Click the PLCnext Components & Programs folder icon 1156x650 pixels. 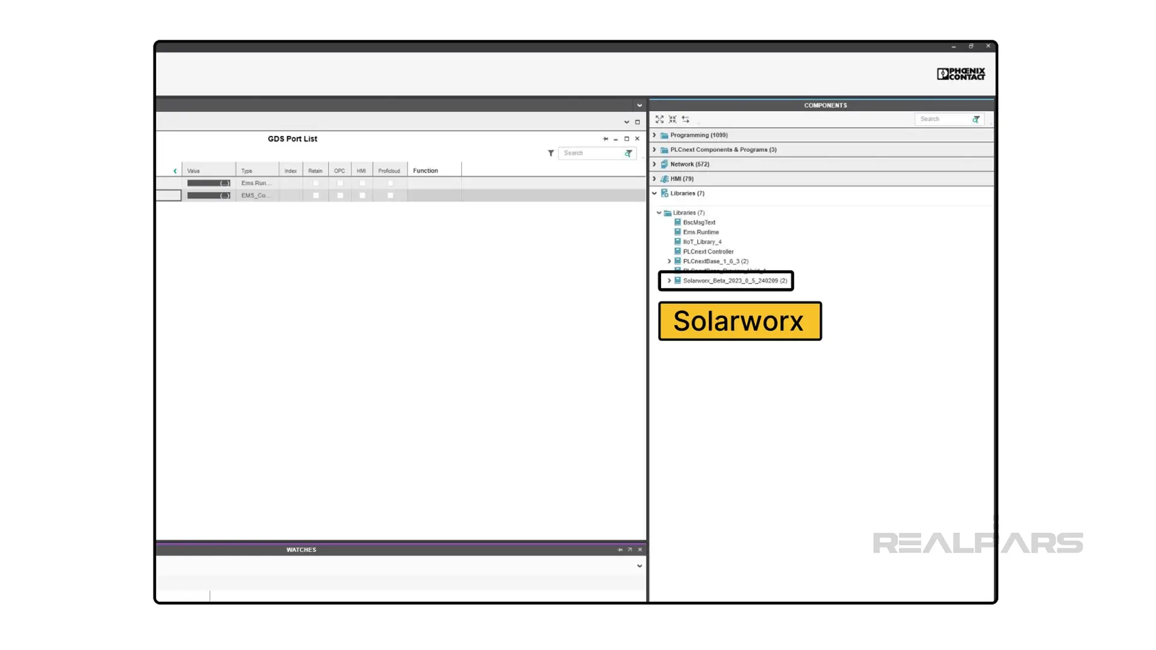click(x=664, y=150)
